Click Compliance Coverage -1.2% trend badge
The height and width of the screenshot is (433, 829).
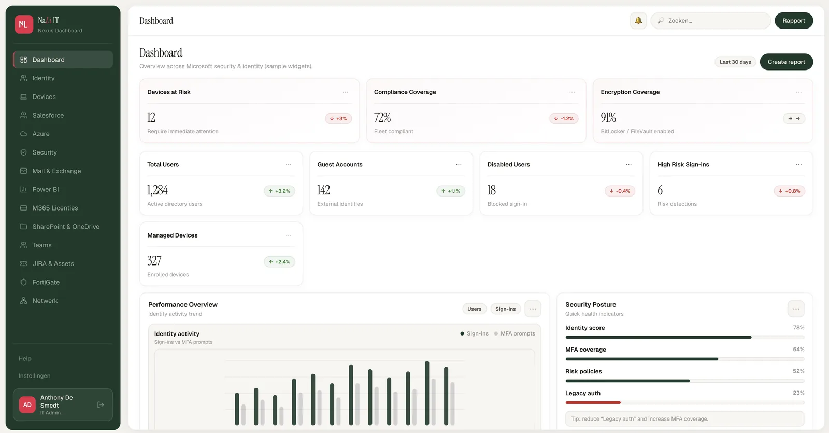(564, 119)
